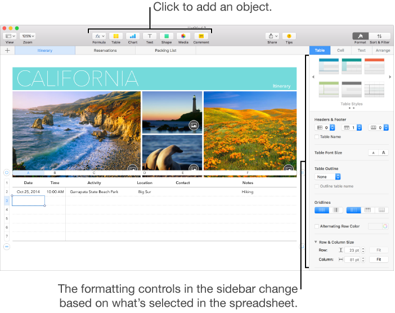Switch to the Itinerary sheet tab

[45, 51]
